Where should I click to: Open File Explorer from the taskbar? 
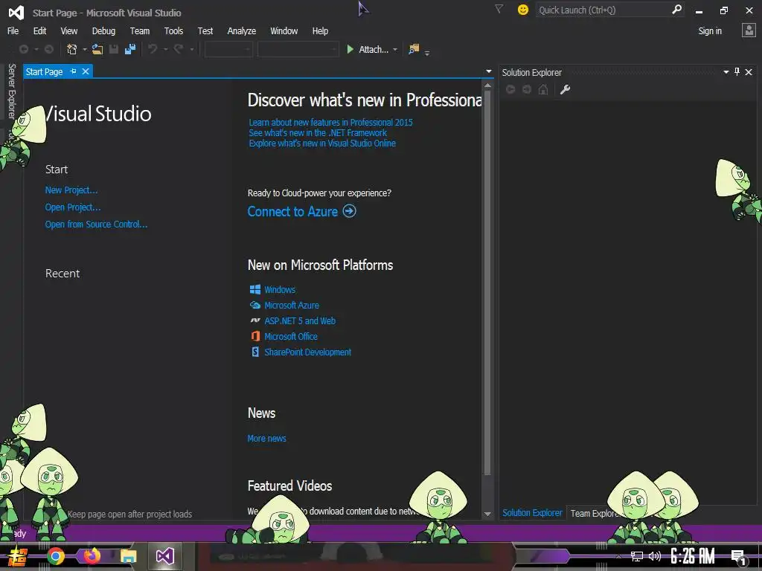pyautogui.click(x=128, y=556)
